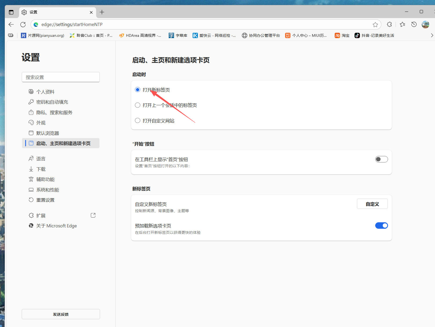Select 启动、主页和新建选项卡页 in sidebar
The image size is (435, 327).
61,143
